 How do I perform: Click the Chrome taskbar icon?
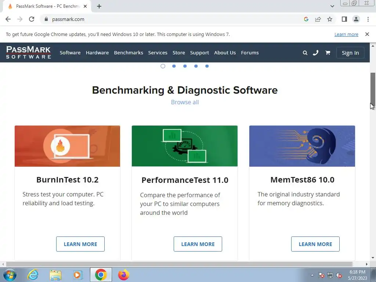(x=101, y=275)
